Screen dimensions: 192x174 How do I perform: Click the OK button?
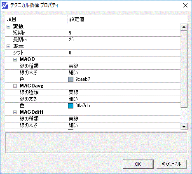pyautogui.click(x=138, y=164)
